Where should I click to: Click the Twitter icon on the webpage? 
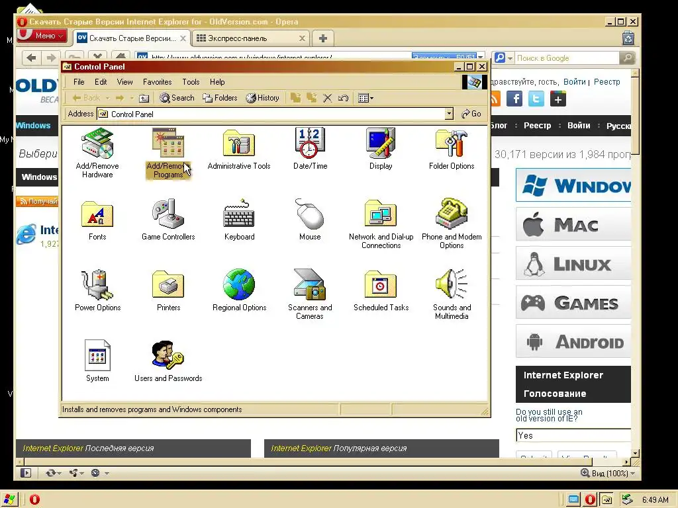(536, 99)
